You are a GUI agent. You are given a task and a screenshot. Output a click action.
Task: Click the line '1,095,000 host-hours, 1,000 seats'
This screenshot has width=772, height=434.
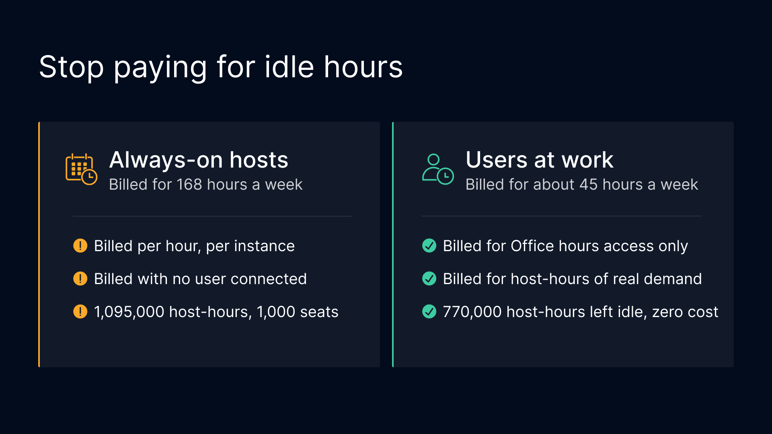(x=216, y=312)
